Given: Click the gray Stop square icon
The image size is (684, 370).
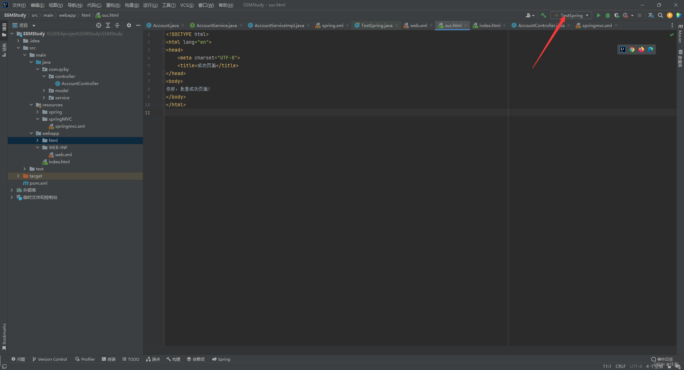Looking at the screenshot, I should point(639,15).
